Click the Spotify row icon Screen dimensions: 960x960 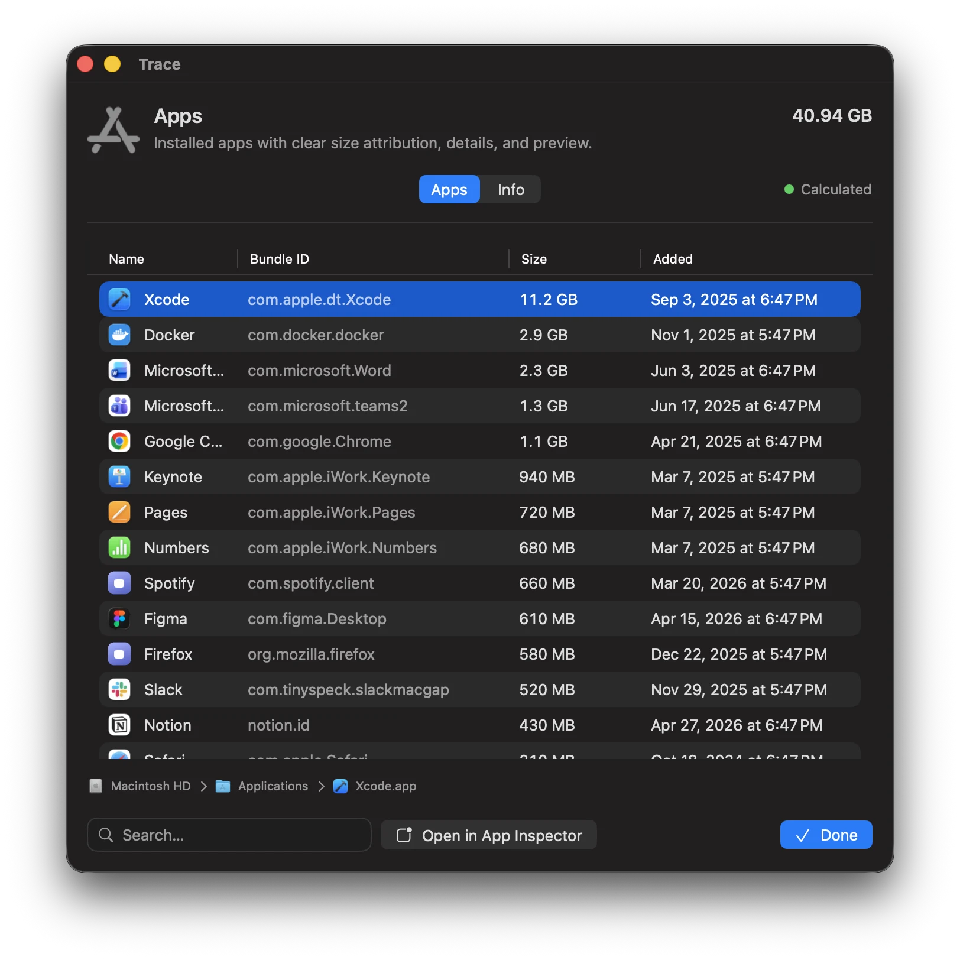click(119, 583)
